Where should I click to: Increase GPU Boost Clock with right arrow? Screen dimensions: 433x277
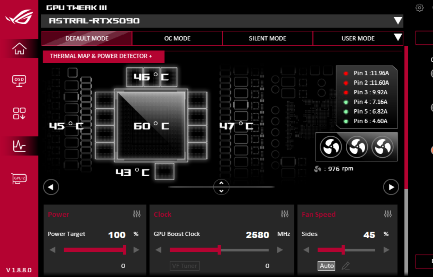point(280,250)
